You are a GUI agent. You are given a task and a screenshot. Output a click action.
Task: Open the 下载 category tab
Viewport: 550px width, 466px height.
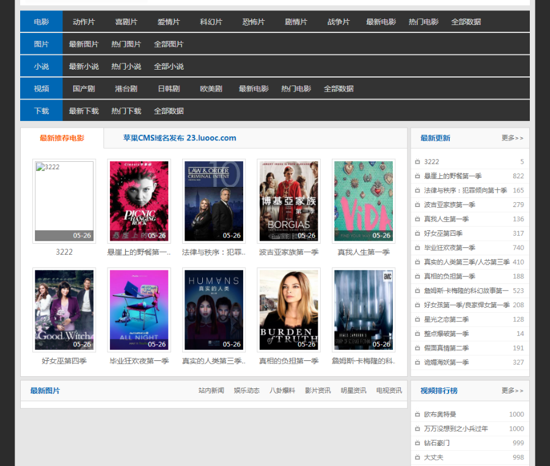42,111
